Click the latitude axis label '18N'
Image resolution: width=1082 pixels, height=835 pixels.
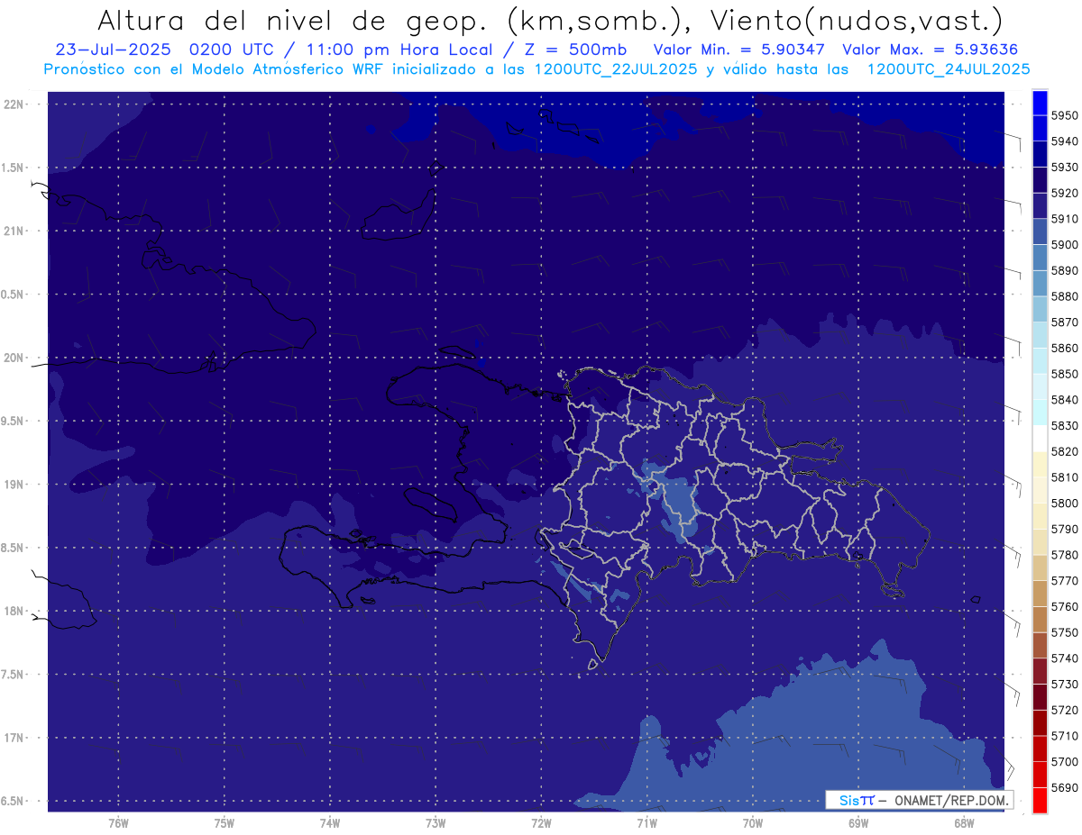[14, 612]
